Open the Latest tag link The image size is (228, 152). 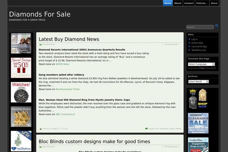click(x=172, y=128)
